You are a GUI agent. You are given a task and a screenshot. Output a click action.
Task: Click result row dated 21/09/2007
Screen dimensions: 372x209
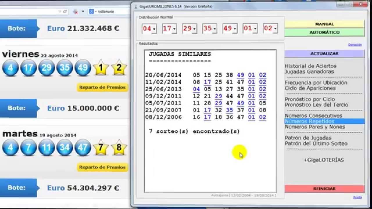pos(206,110)
